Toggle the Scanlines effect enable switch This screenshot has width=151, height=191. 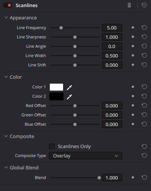(x=7, y=5)
